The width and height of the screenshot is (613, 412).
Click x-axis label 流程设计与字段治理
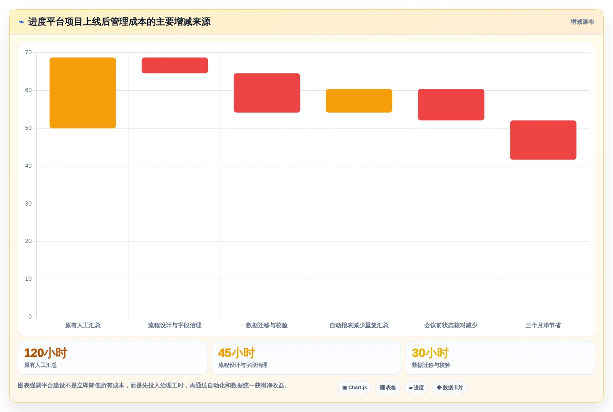[175, 325]
